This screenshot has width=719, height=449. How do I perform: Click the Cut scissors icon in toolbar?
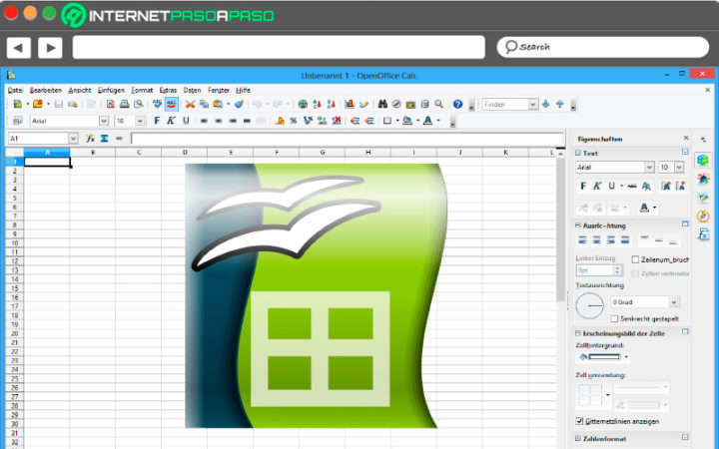coord(189,104)
